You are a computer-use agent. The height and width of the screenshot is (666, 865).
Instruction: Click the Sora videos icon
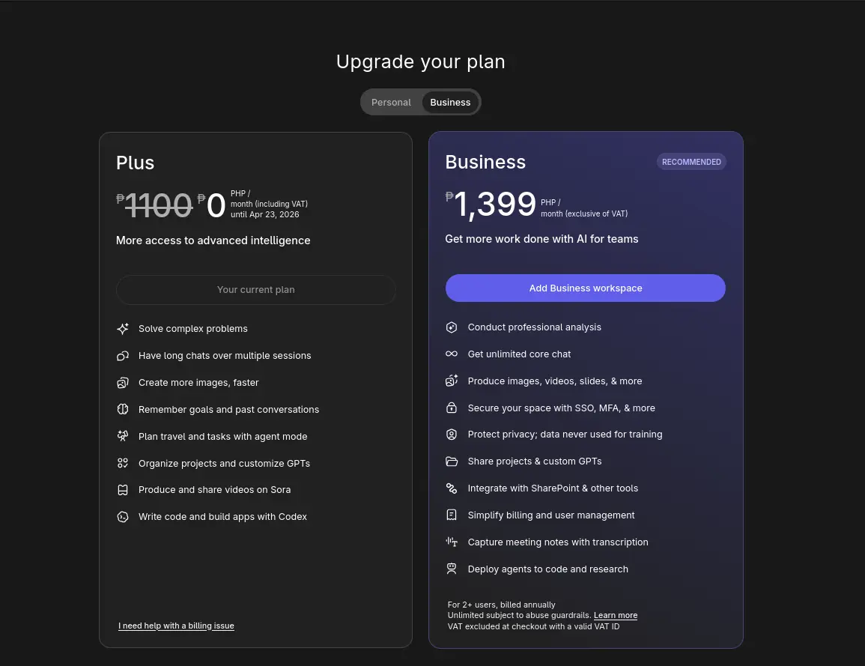(123, 490)
